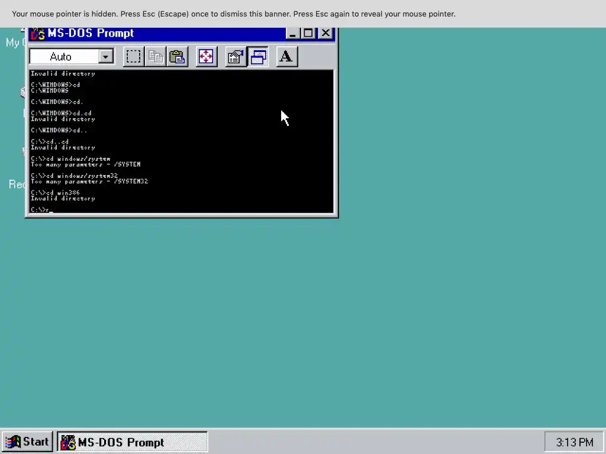
Task: Click the MS-DOS Prompt title bar
Action: (182, 34)
